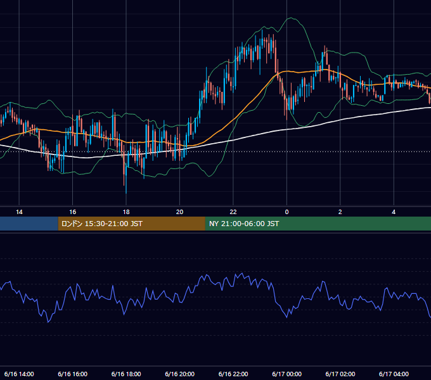The width and height of the screenshot is (431, 380).
Task: Click the 6/17 04:00 date label
Action: (394, 374)
